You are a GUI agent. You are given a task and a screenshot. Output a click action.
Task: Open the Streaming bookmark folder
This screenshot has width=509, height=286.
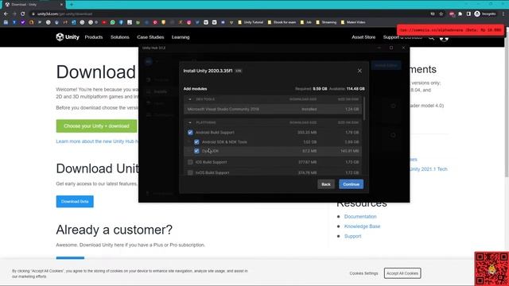pos(326,22)
